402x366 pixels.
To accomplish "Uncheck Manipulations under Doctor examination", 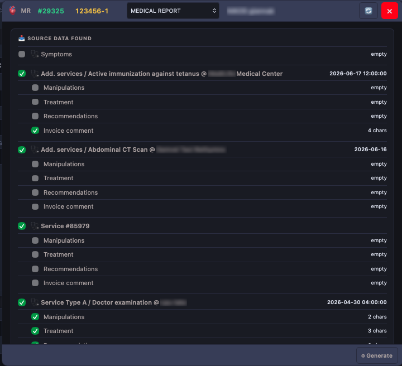I will [x=35, y=317].
